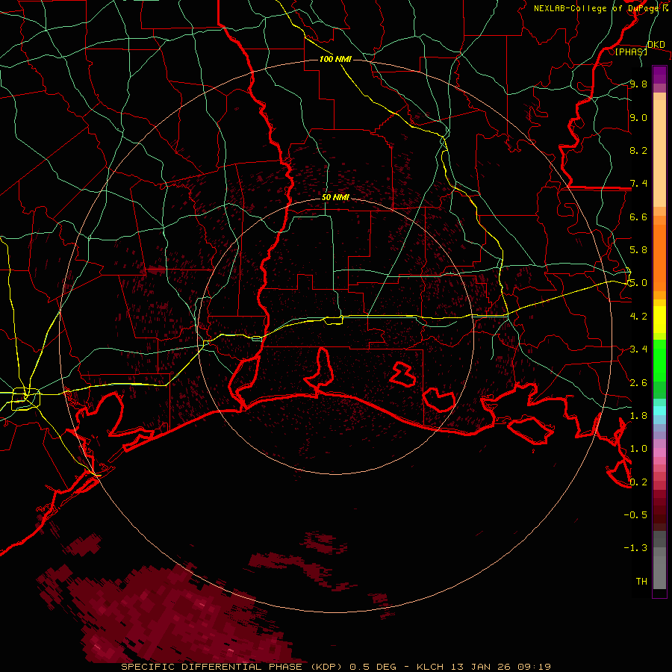
Task: Click the 100 NMI range ring label
Action: pyautogui.click(x=335, y=59)
